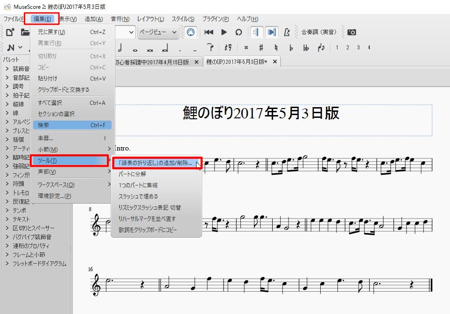Select the play button to start playback
Screen dimensions: 450x314
(224, 33)
